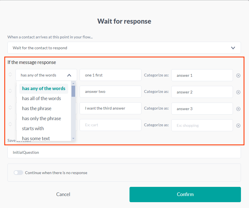Click the keyword field containing "one 1 first"
Image resolution: width=249 pixels, height=208 pixels.
[x=110, y=75]
